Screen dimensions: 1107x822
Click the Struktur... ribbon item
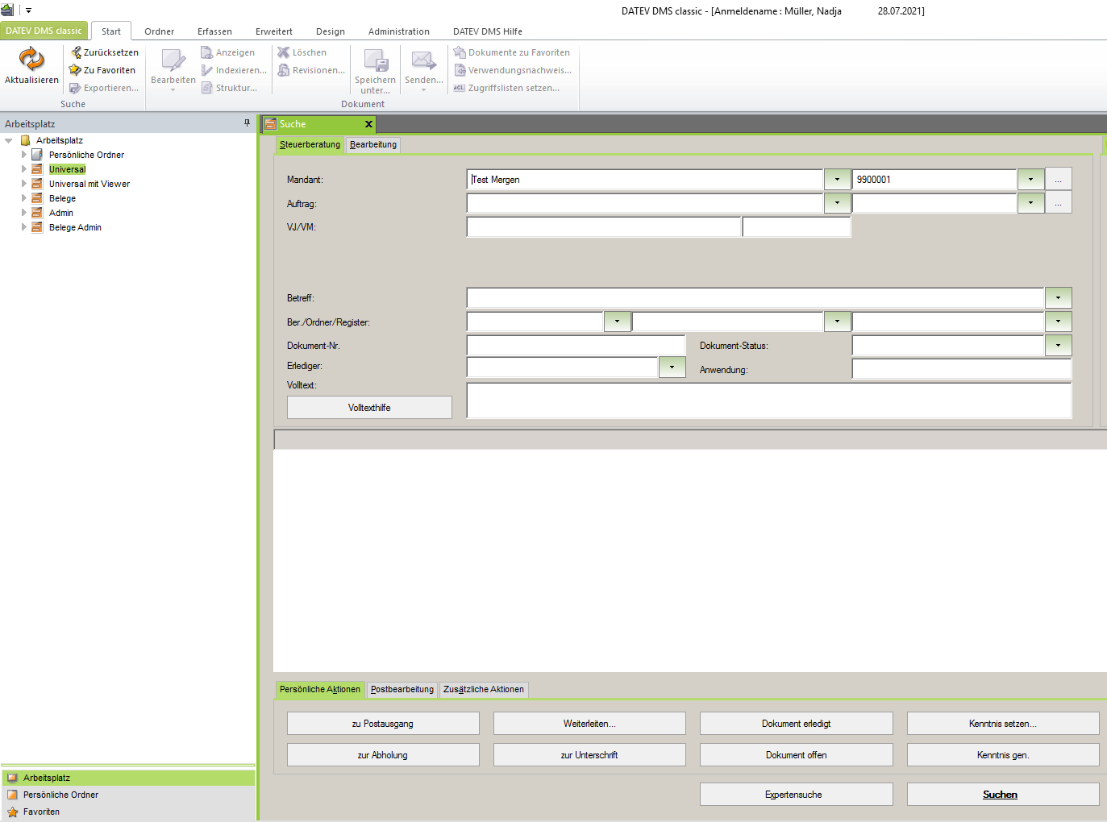(229, 88)
